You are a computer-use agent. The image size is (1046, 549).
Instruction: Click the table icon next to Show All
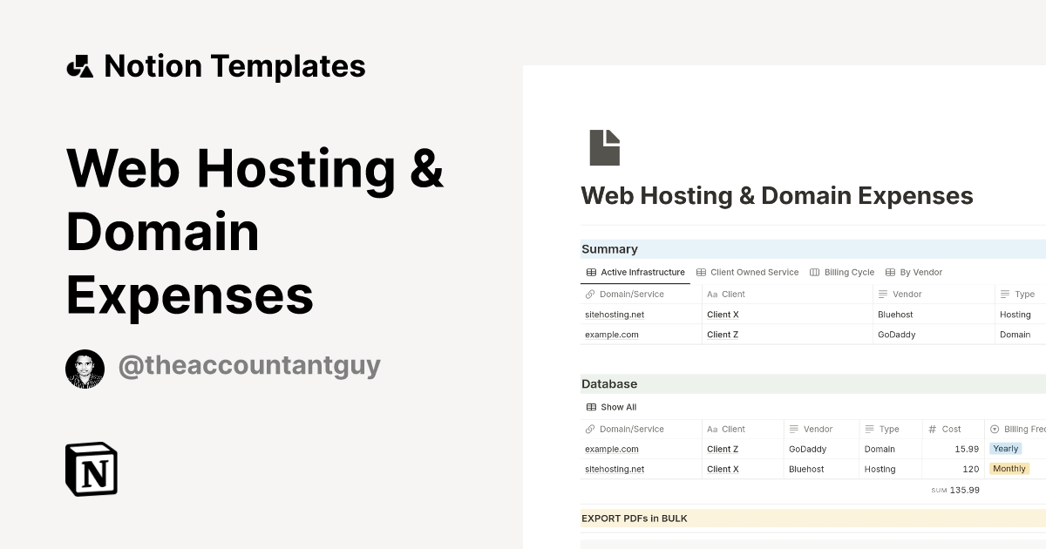tap(592, 407)
